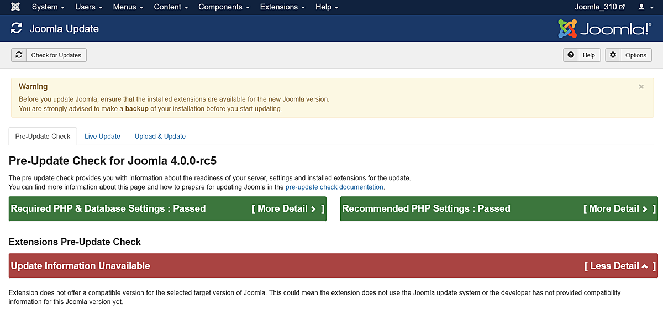Open the Components menu

[224, 7]
